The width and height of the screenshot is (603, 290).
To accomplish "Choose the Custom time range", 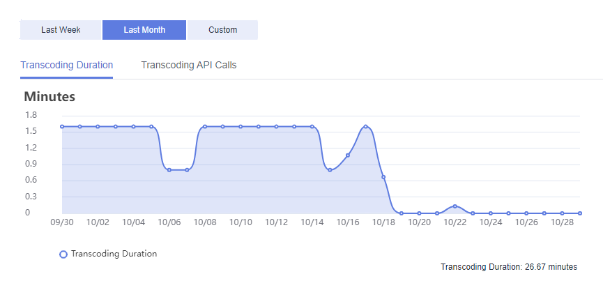I will pyautogui.click(x=222, y=30).
